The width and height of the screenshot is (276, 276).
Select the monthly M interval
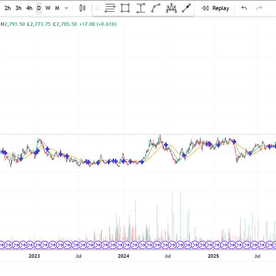click(x=57, y=8)
